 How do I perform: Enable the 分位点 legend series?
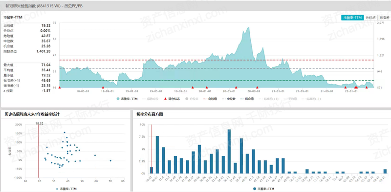click(x=192, y=99)
